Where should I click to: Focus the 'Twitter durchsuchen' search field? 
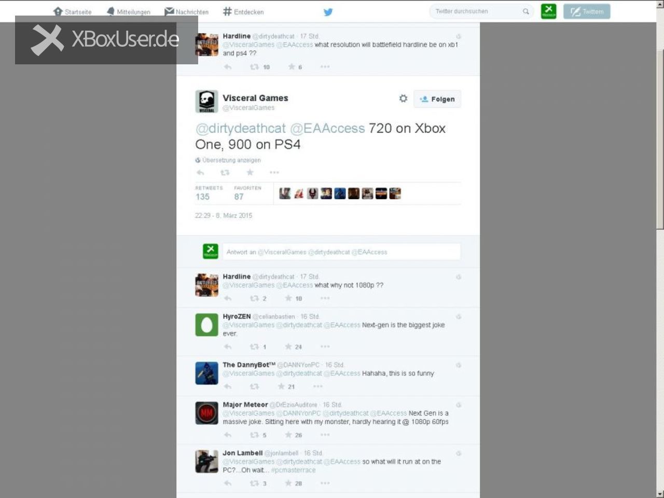click(x=481, y=11)
